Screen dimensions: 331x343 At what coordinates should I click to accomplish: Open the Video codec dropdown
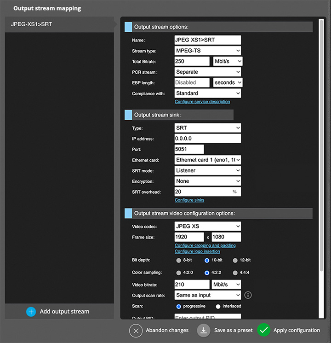coord(208,226)
